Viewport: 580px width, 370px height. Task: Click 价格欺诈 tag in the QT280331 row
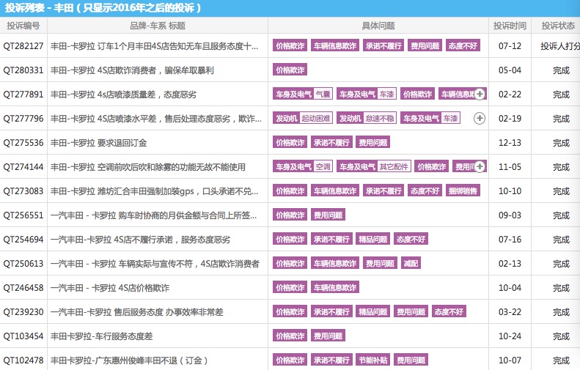290,70
